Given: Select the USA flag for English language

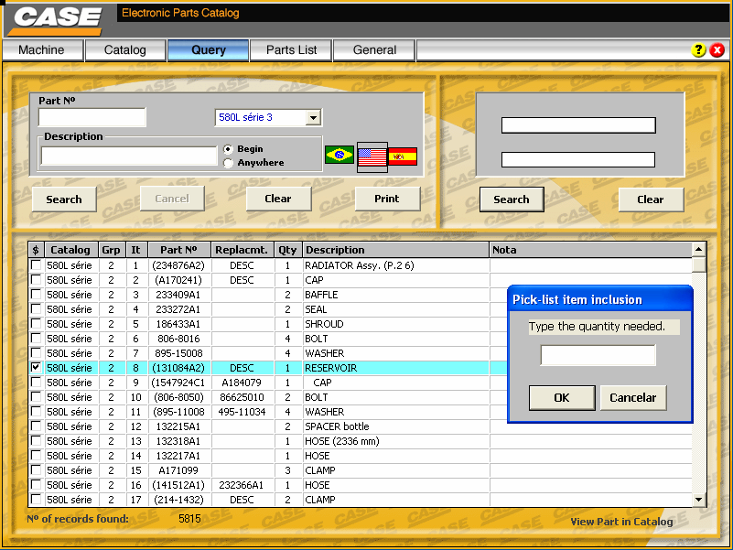Looking at the screenshot, I should (372, 157).
